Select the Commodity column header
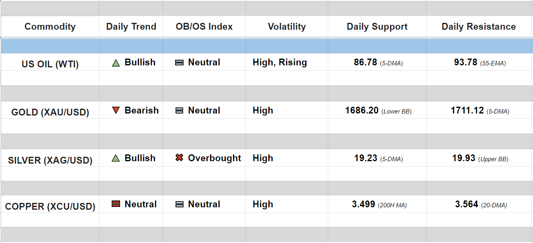Viewport: 533px width, 243px height. (50, 27)
